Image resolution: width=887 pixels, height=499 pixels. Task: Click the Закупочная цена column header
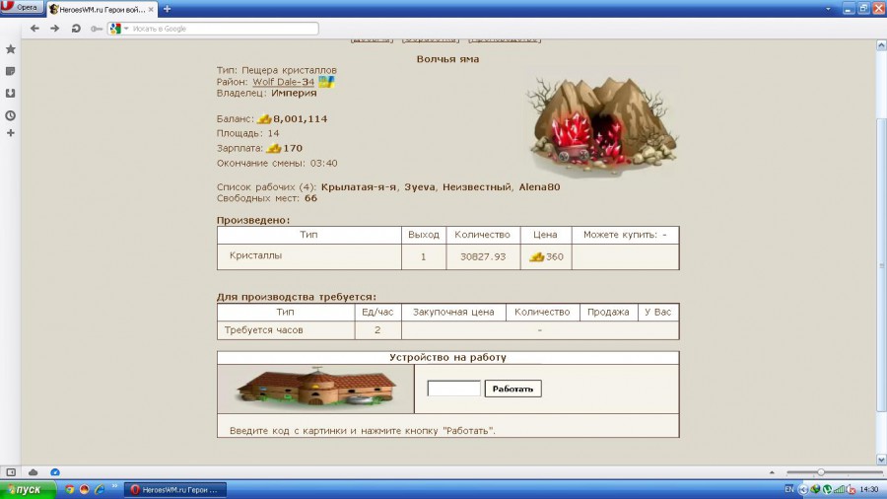click(x=453, y=313)
